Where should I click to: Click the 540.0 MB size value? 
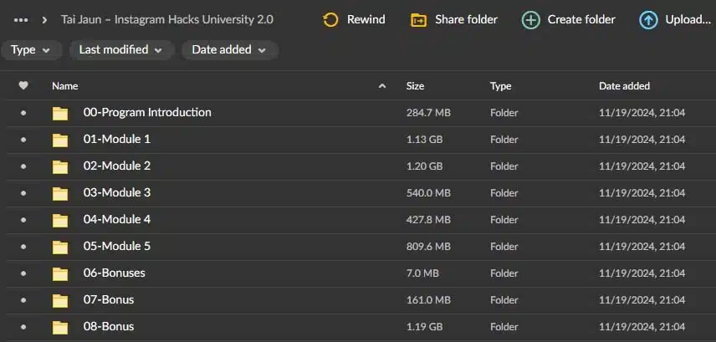tap(428, 193)
